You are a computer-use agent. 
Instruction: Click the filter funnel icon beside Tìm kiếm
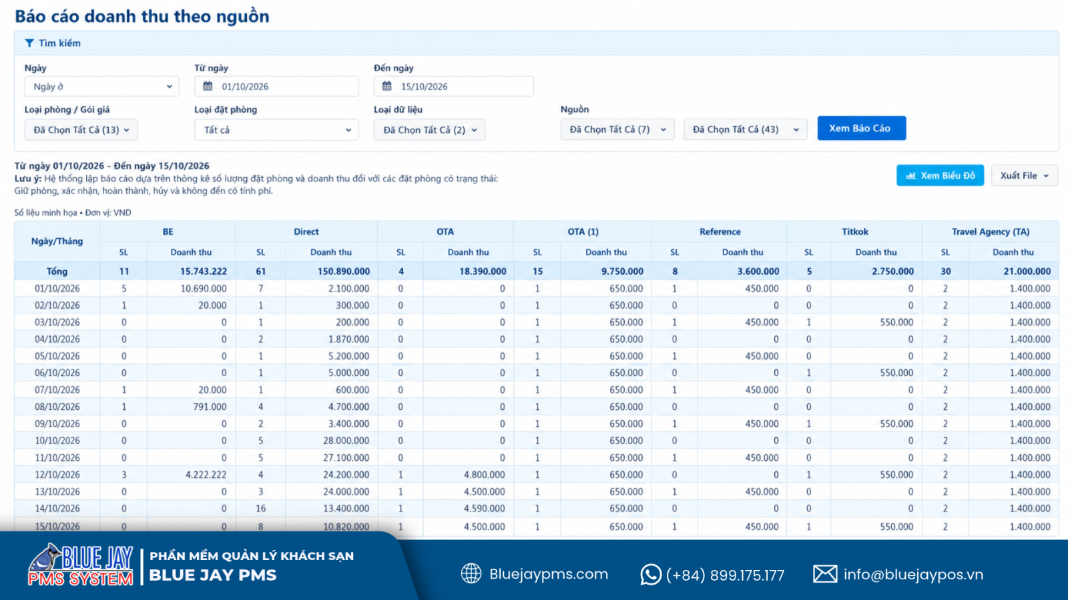tap(29, 43)
